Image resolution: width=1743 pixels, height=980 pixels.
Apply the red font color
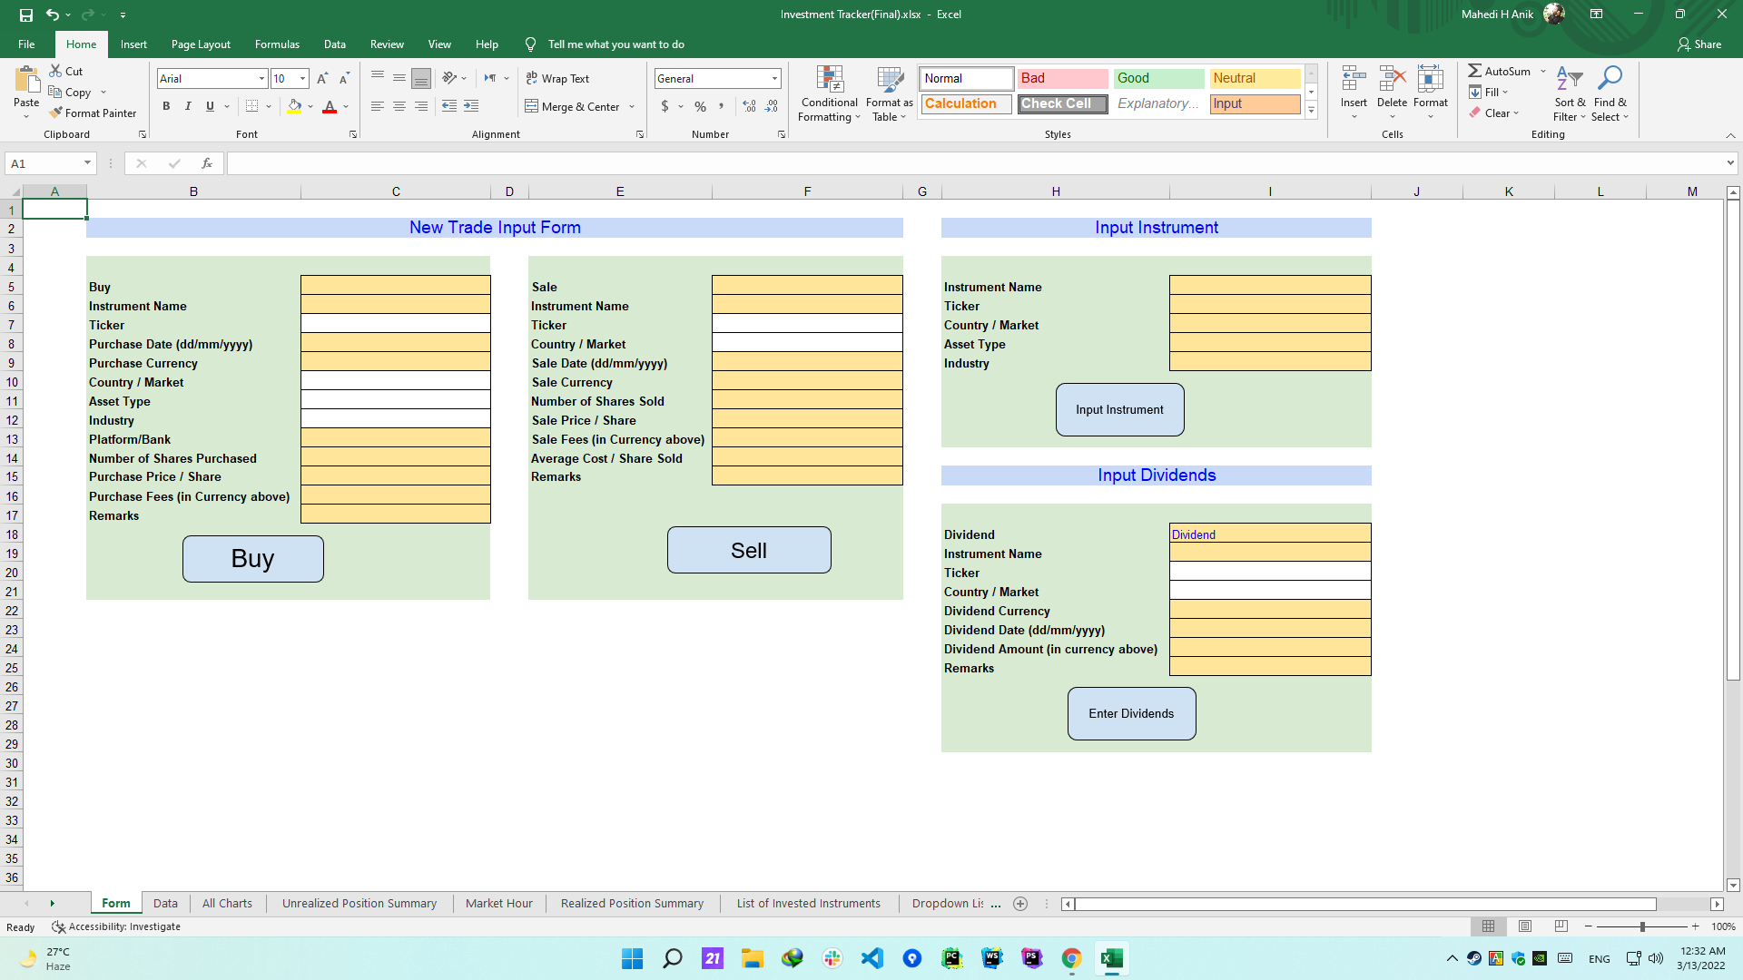tap(330, 106)
